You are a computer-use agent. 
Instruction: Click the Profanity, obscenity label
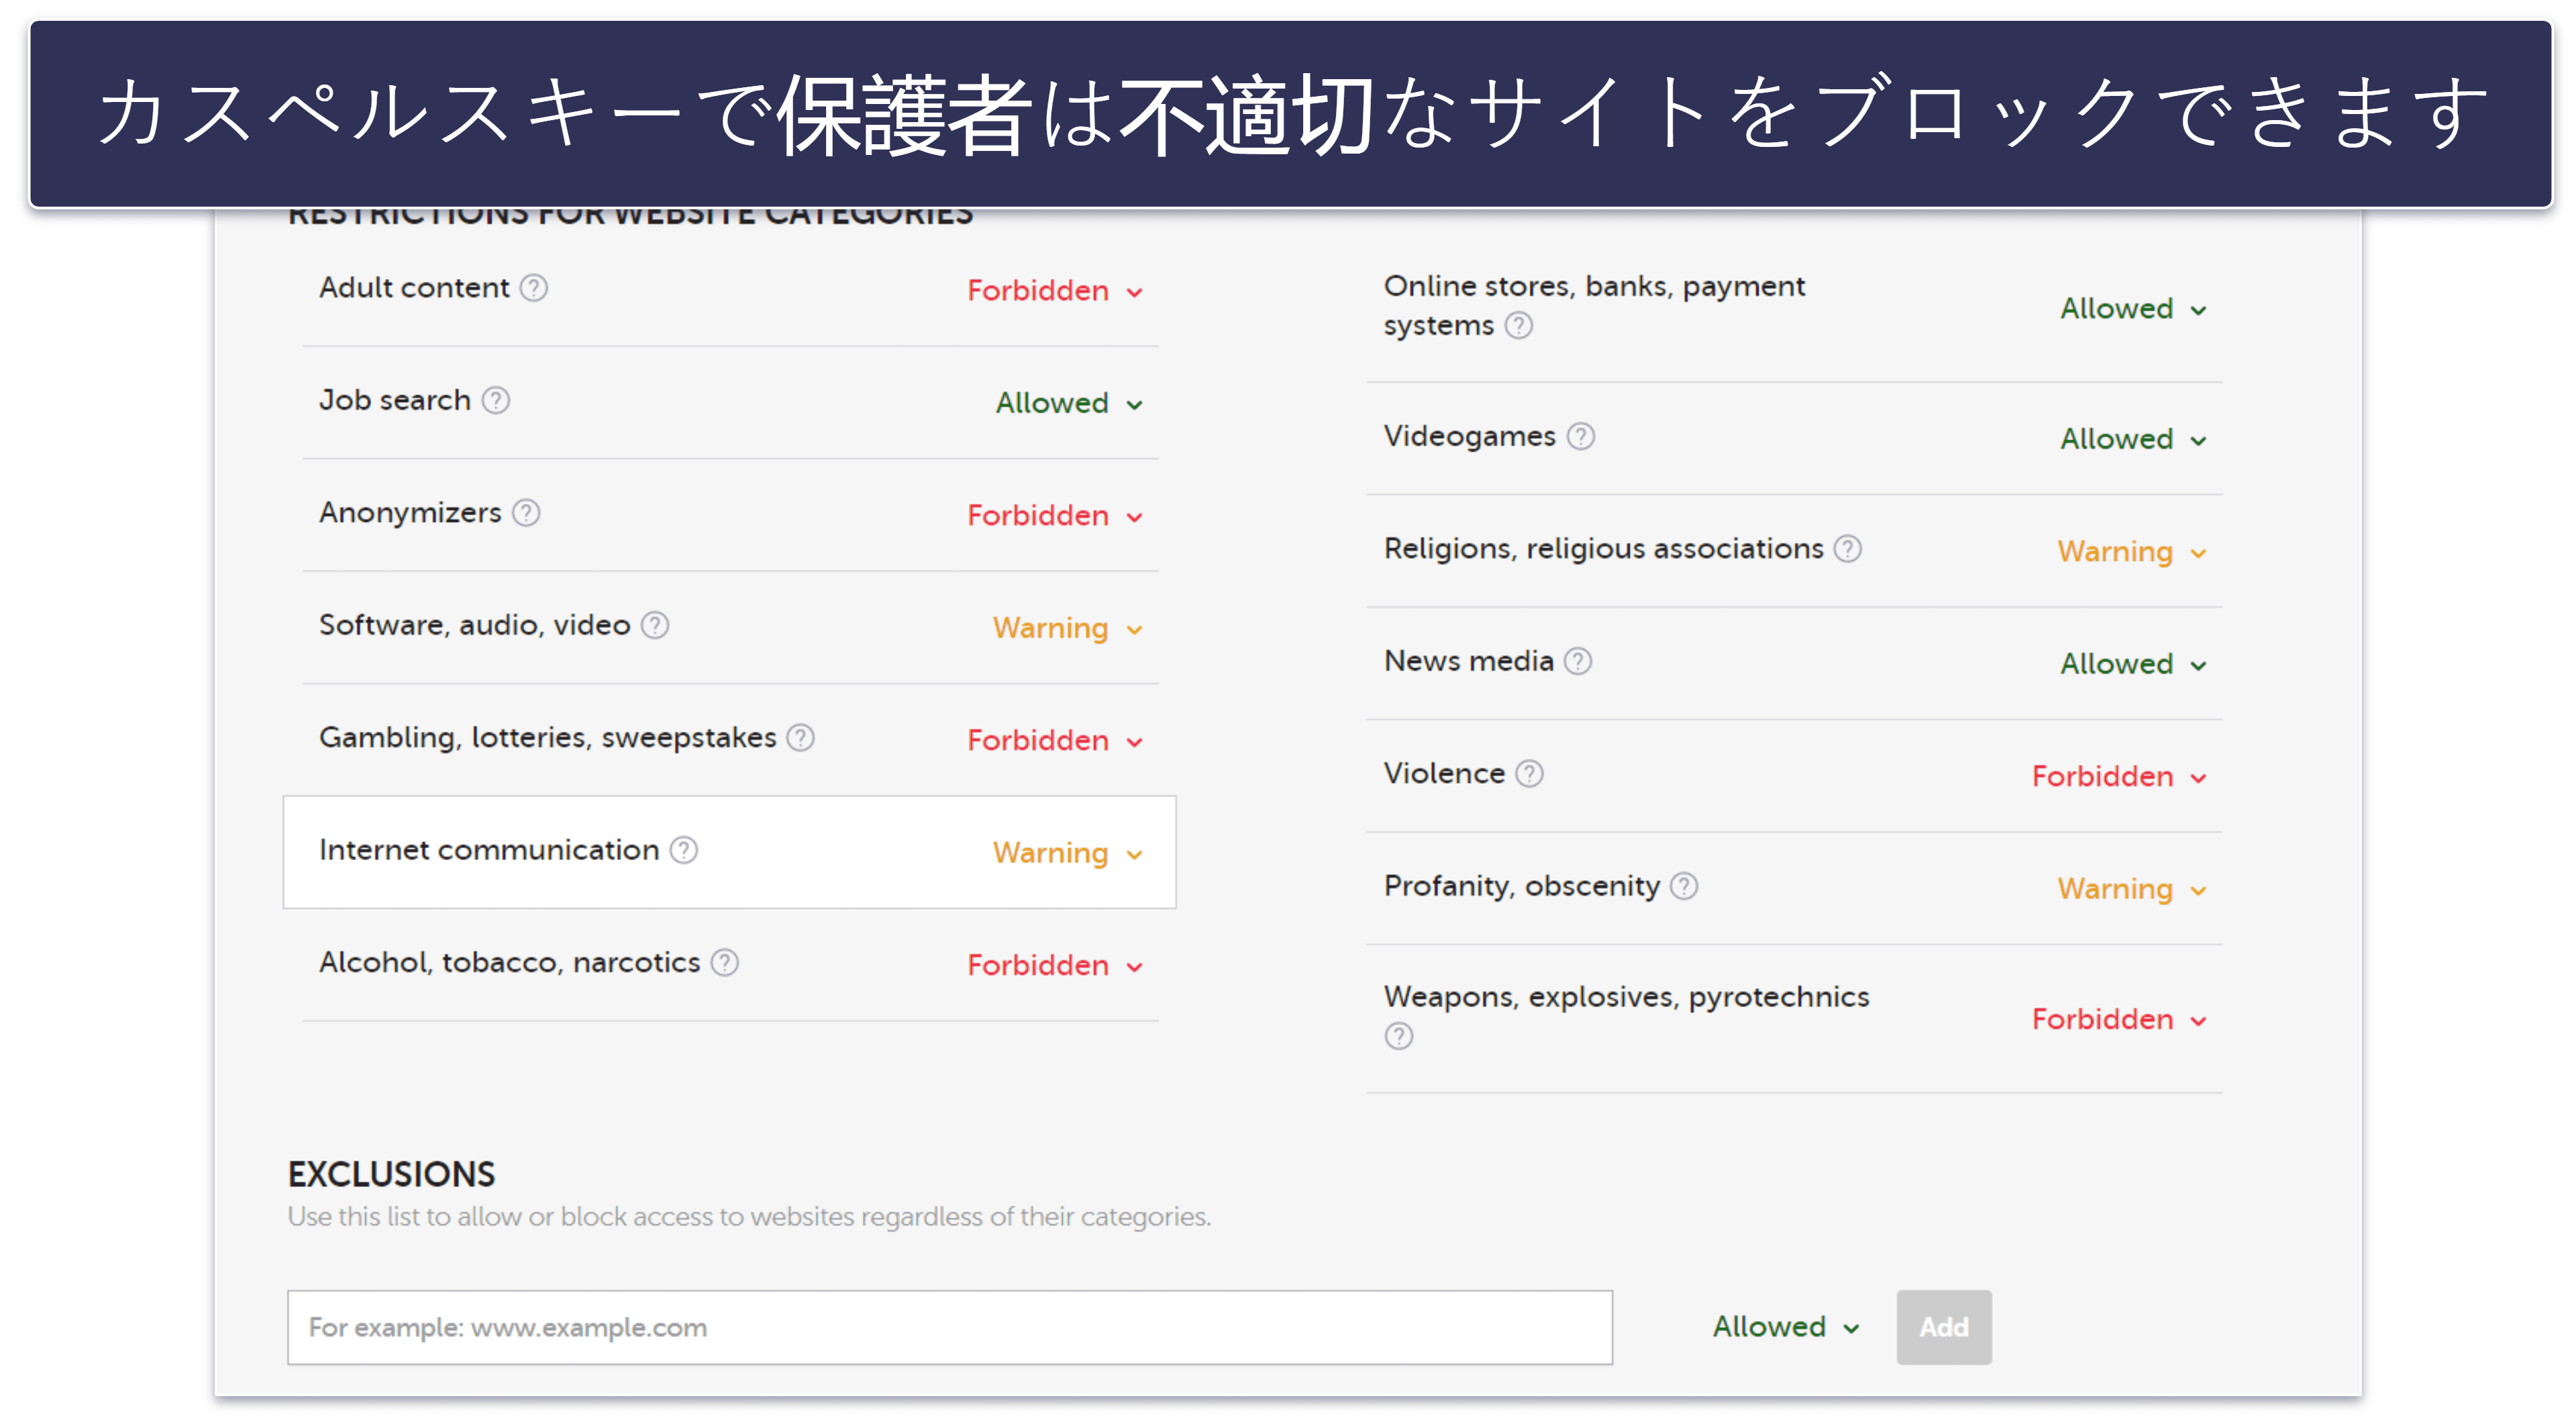(x=1522, y=886)
